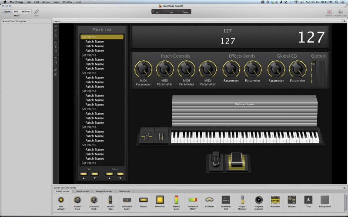
Task: Pick the Round Knob palette item
Action: (x=77, y=202)
